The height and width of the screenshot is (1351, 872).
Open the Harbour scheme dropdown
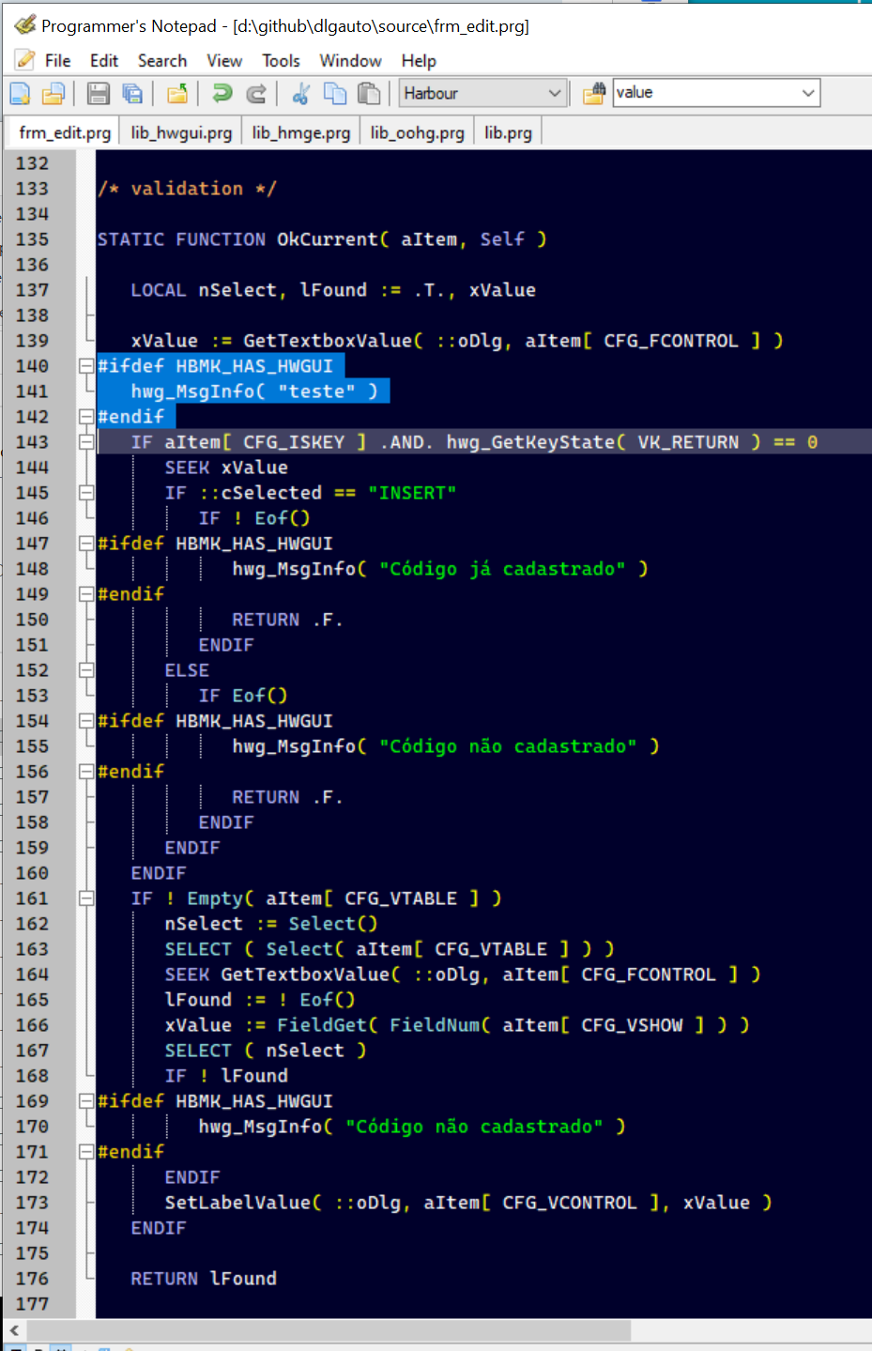coord(482,93)
